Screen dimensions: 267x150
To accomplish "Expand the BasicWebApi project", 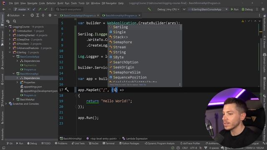I will (x=14, y=100).
